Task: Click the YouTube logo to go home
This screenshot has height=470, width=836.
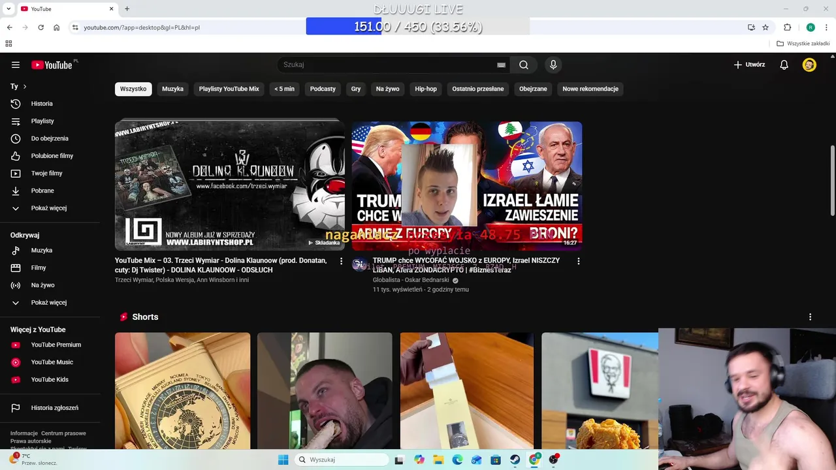Action: [x=52, y=65]
